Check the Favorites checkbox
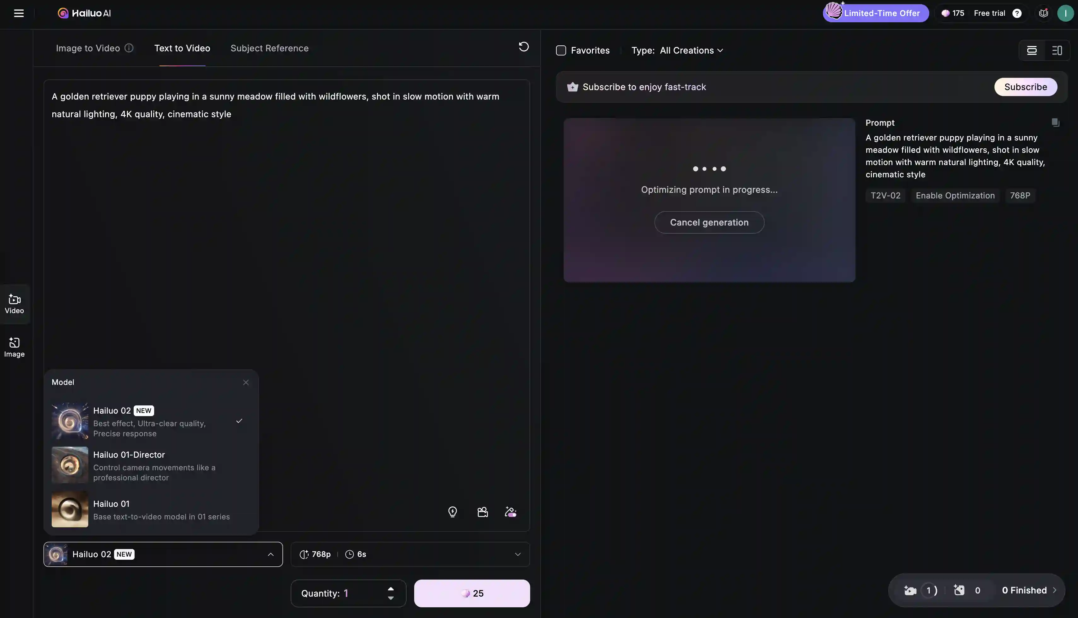The height and width of the screenshot is (618, 1078). (x=561, y=50)
